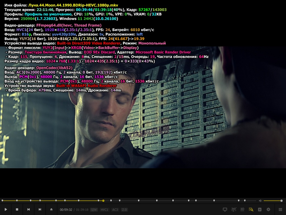286x215 pixels.
Task: Skip to the next file button
Action: pos(40,209)
